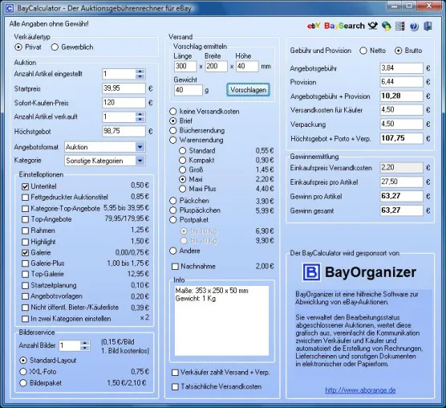Toggle the Untertitel checkbox
446x408 pixels.
pyautogui.click(x=26, y=187)
